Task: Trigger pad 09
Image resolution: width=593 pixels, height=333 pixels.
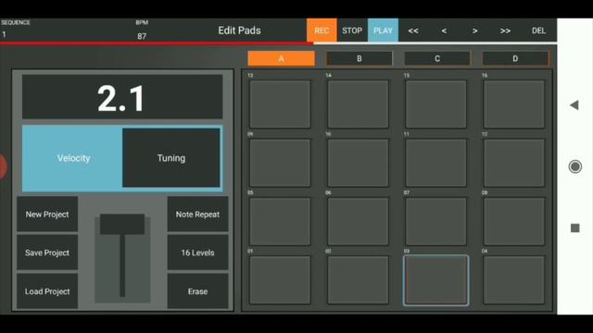Action: 280,163
